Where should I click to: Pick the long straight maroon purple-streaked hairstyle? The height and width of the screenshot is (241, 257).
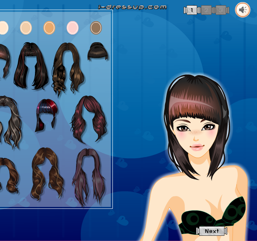(x=88, y=177)
